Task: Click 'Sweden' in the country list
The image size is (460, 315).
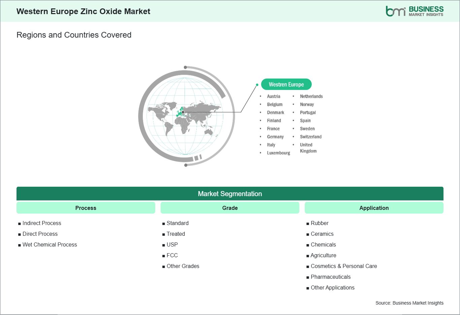Action: click(x=307, y=129)
